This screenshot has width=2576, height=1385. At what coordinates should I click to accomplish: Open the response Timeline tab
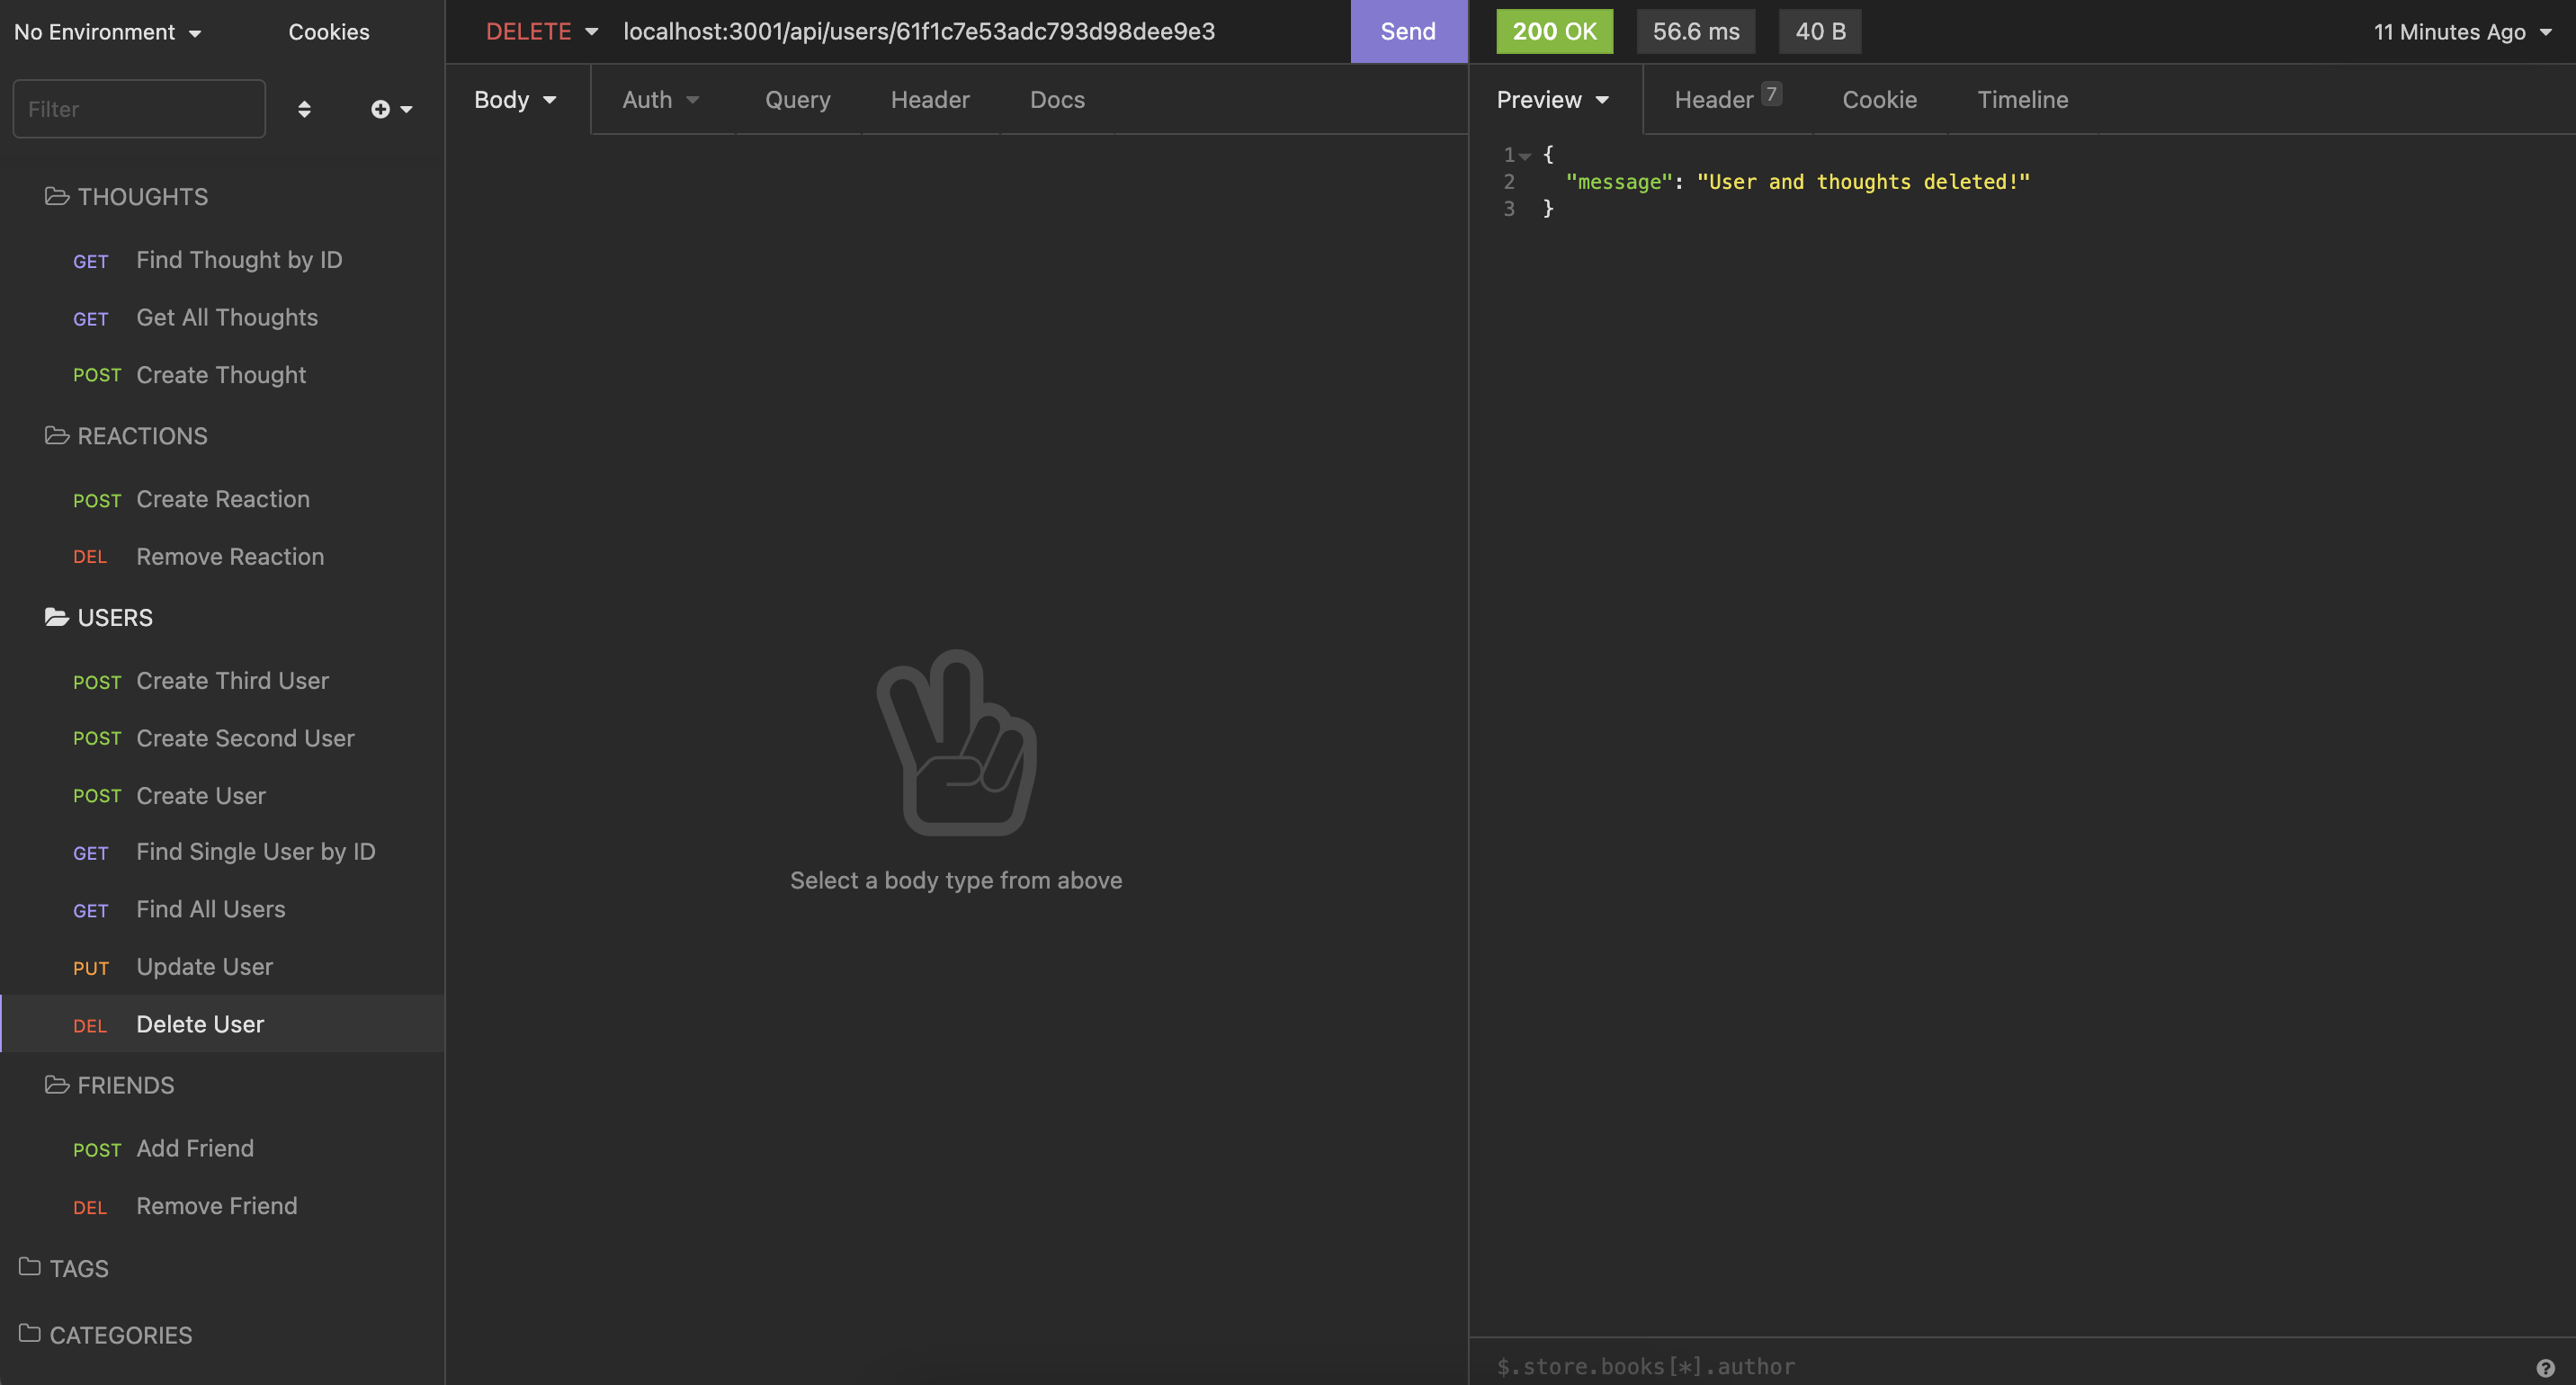[x=2022, y=100]
